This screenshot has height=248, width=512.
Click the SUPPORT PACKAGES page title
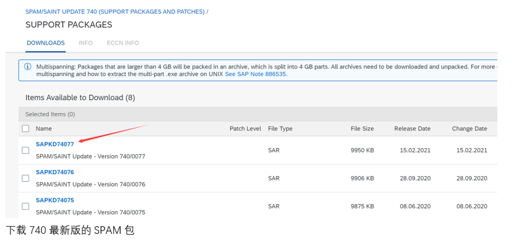click(x=69, y=25)
